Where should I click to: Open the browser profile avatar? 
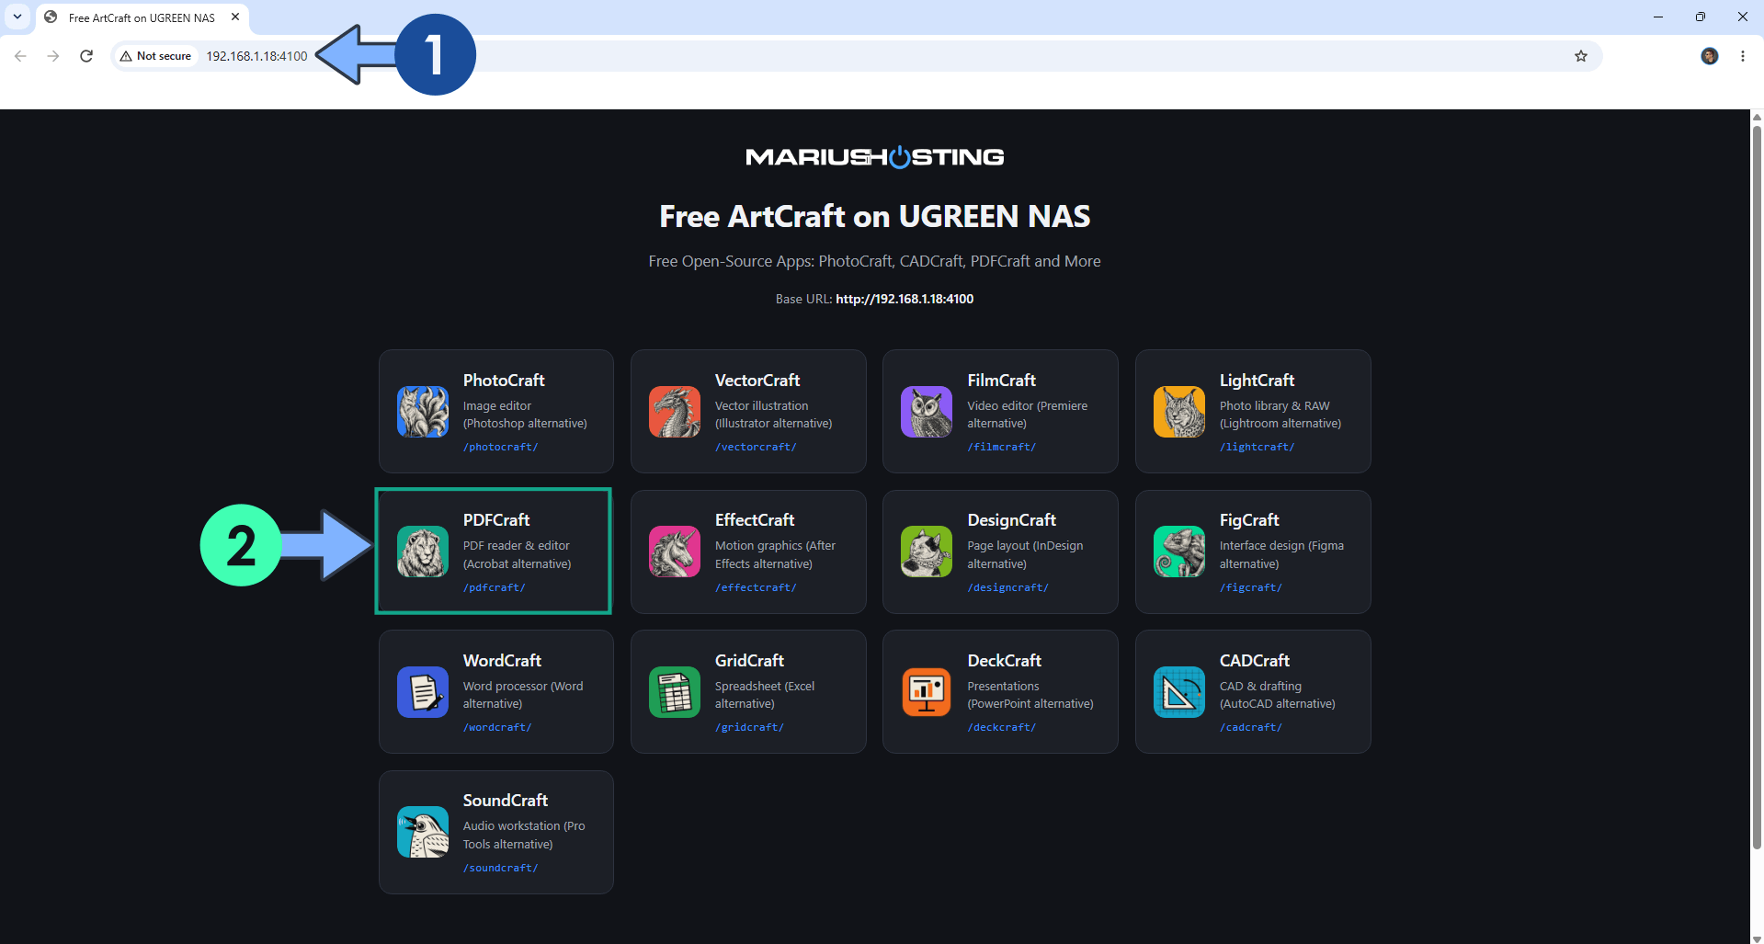(x=1710, y=56)
